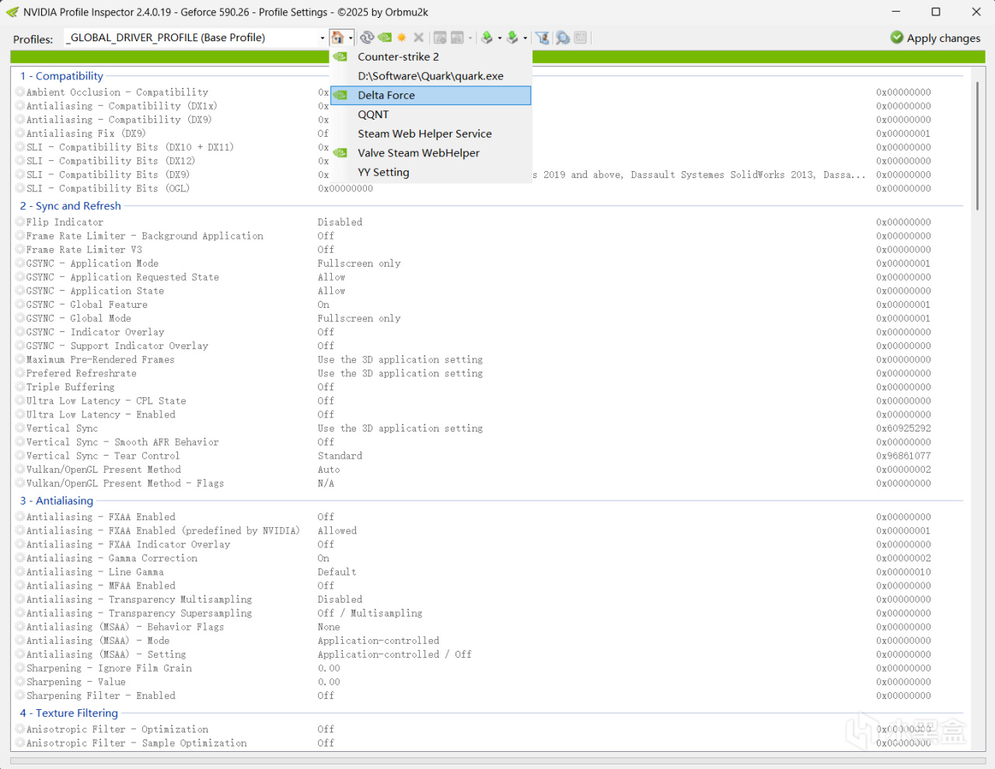Click the gear icon beside Prefered Refreshrate
This screenshot has height=769, width=995.
(20, 373)
